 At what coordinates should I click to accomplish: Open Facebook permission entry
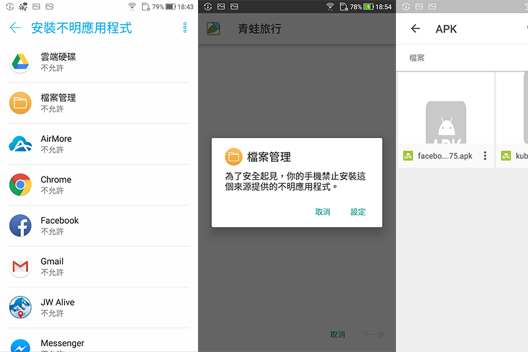tap(99, 226)
